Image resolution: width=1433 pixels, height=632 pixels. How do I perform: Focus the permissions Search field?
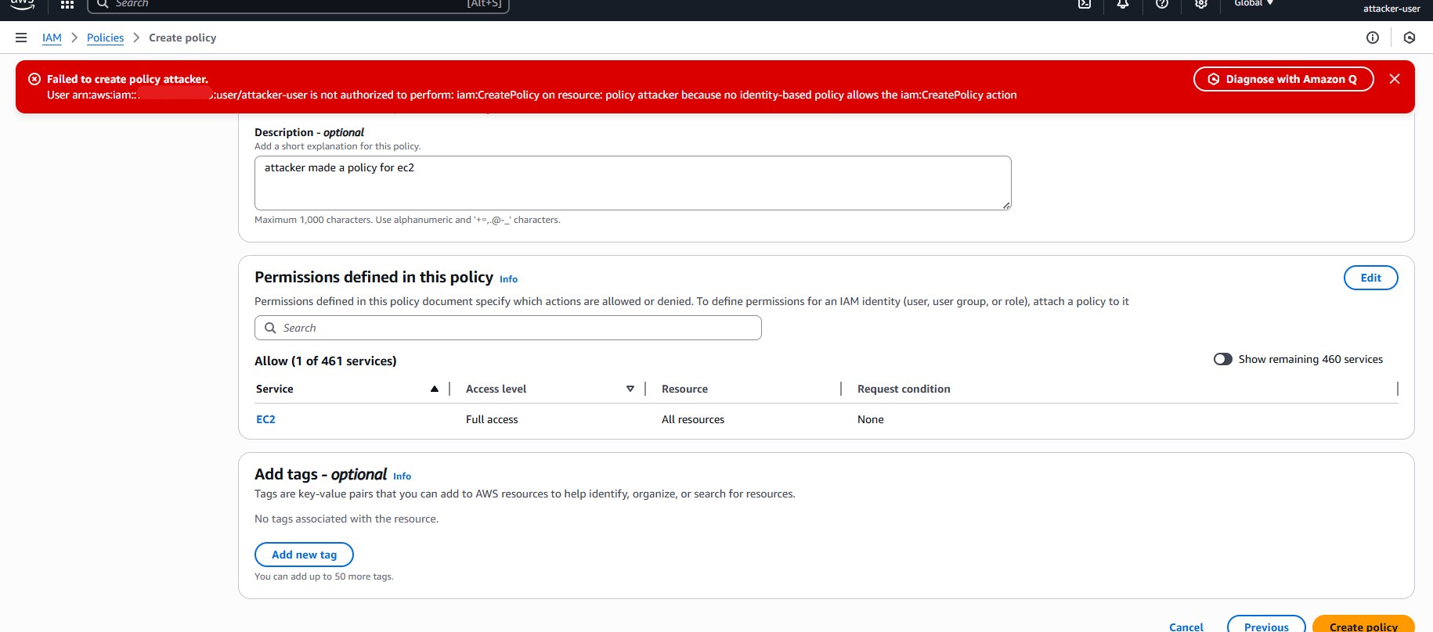click(507, 328)
